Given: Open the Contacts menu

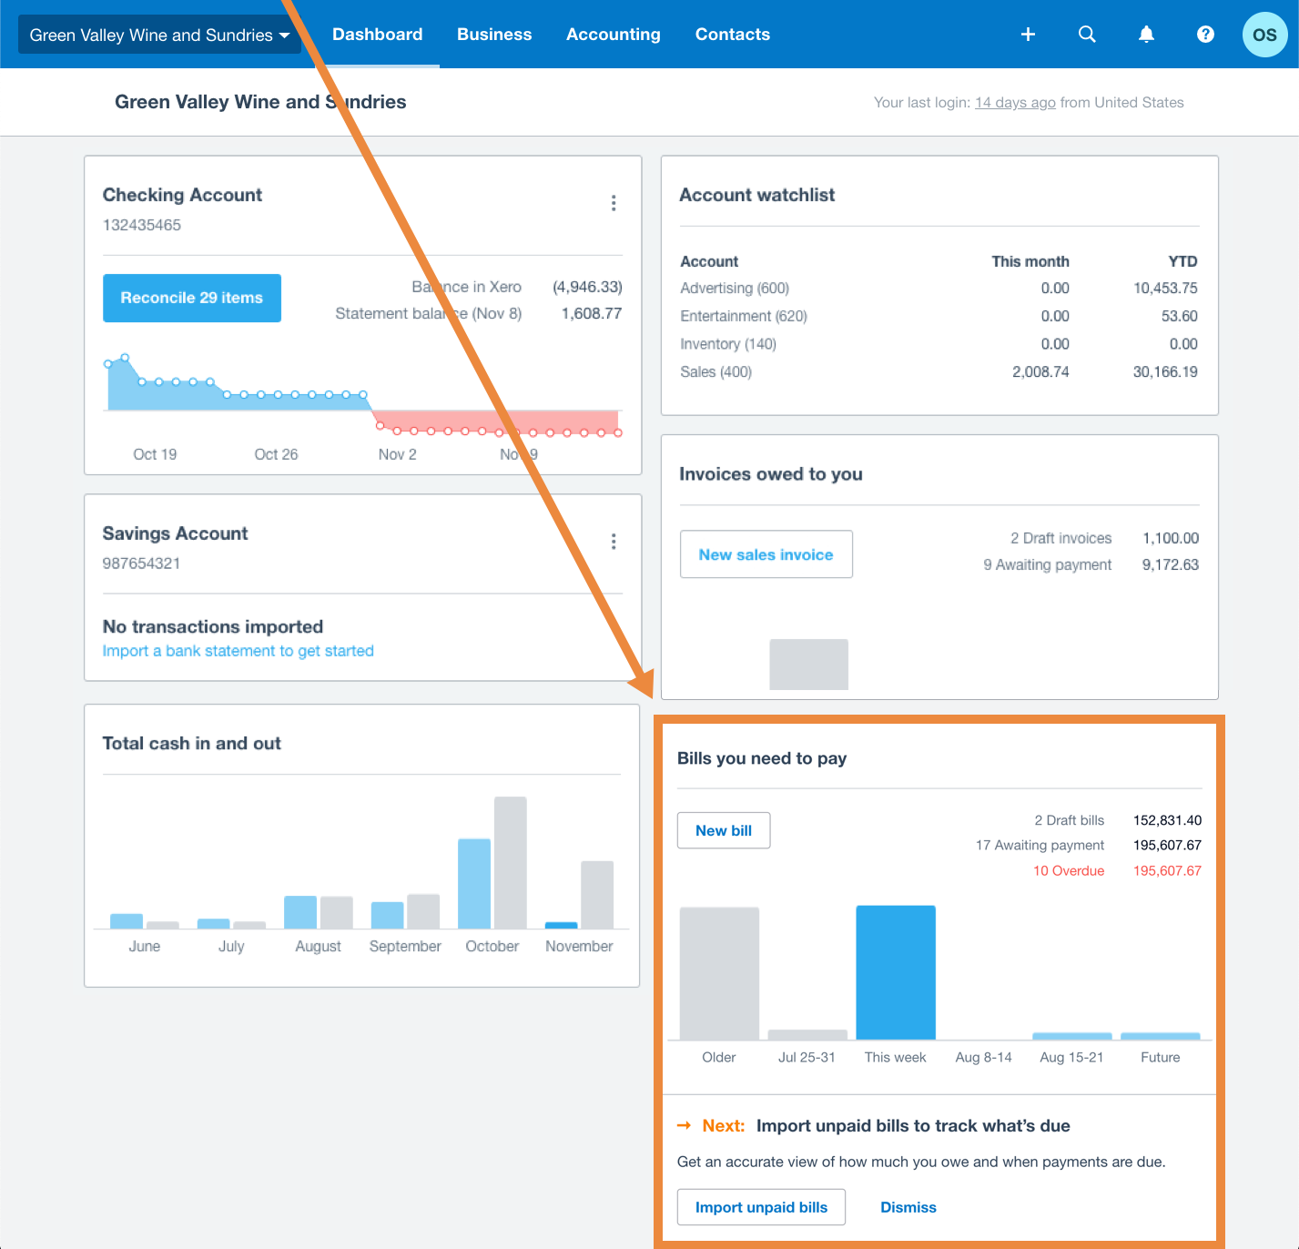Looking at the screenshot, I should pos(733,35).
